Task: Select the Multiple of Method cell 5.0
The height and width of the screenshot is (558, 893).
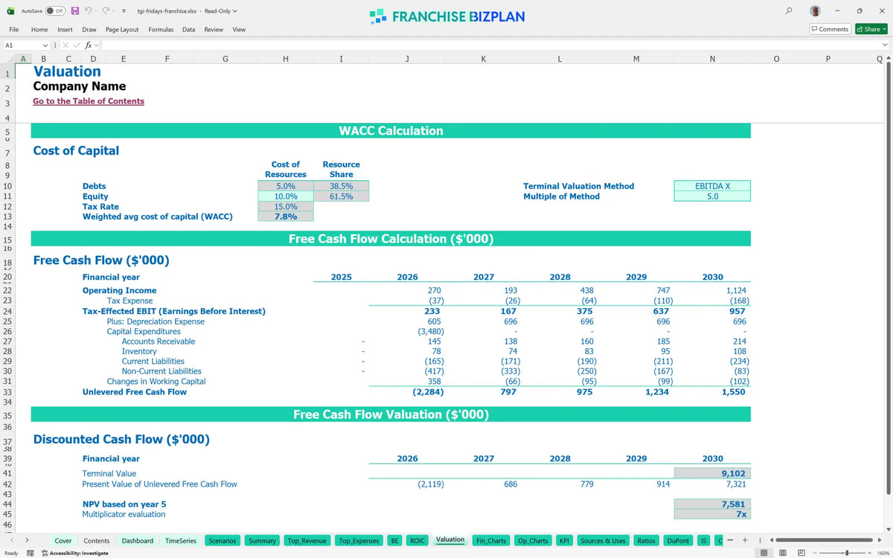Action: click(x=712, y=196)
